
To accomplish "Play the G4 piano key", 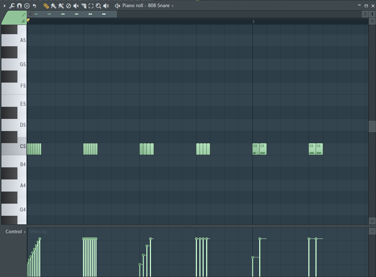I will point(14,210).
